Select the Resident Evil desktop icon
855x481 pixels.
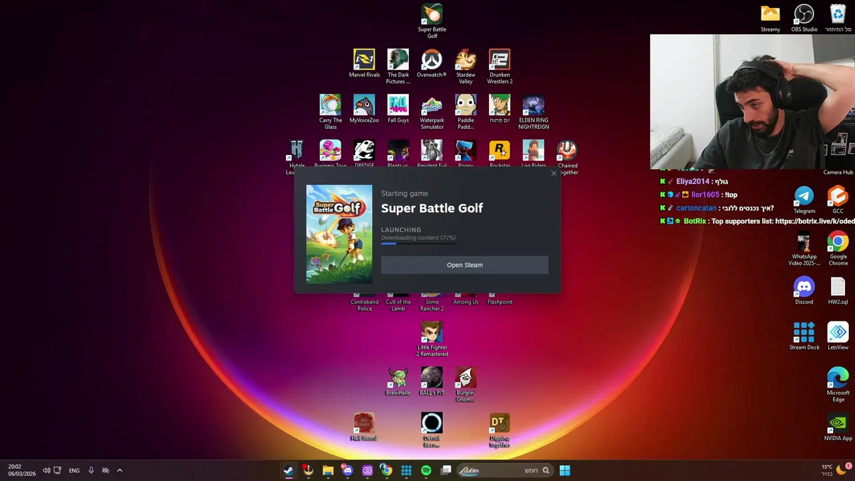click(432, 154)
